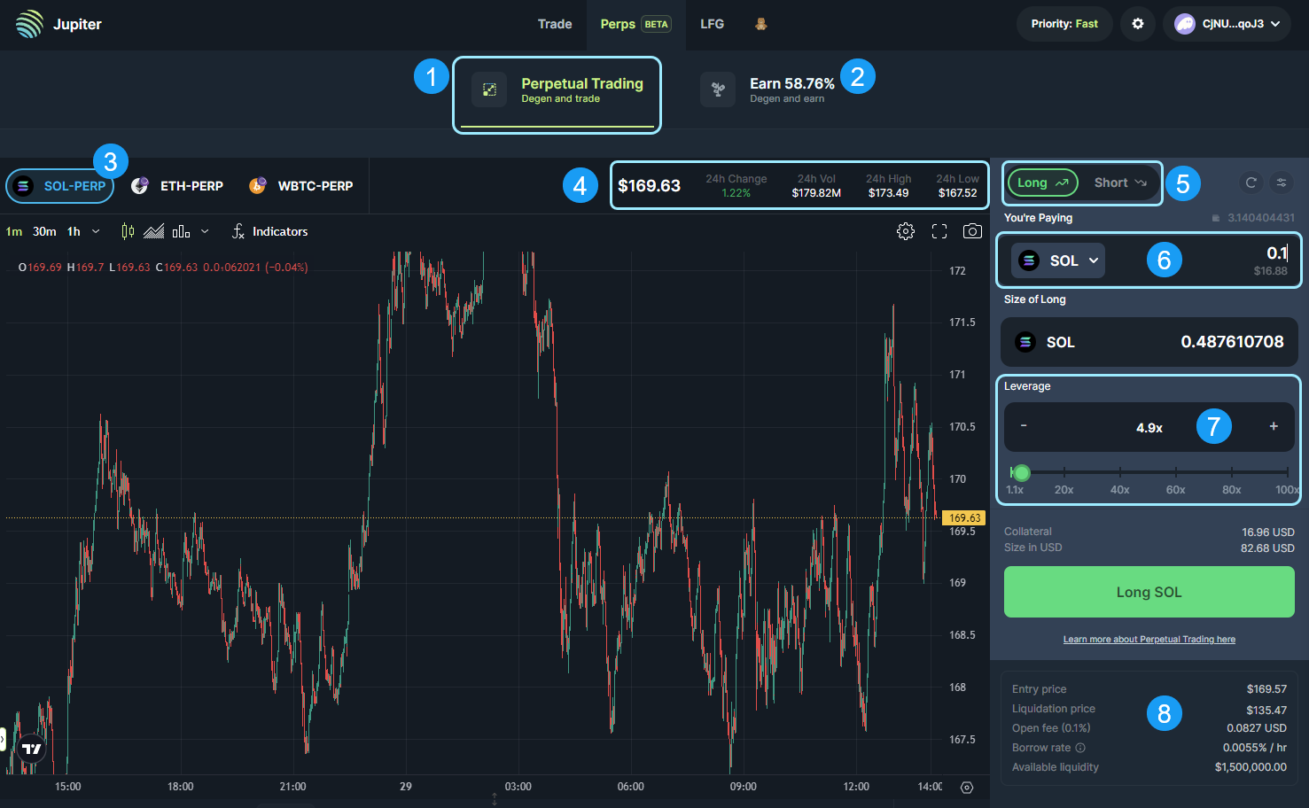This screenshot has height=808, width=1309.
Task: Click the refresh icon in trade panel
Action: click(1251, 183)
